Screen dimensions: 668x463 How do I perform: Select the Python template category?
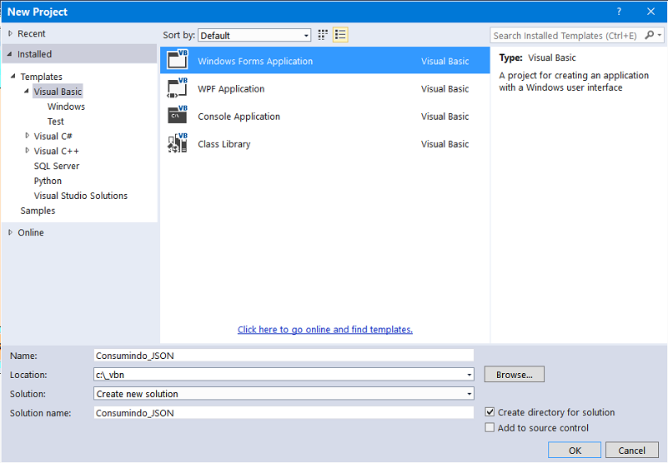(x=48, y=181)
